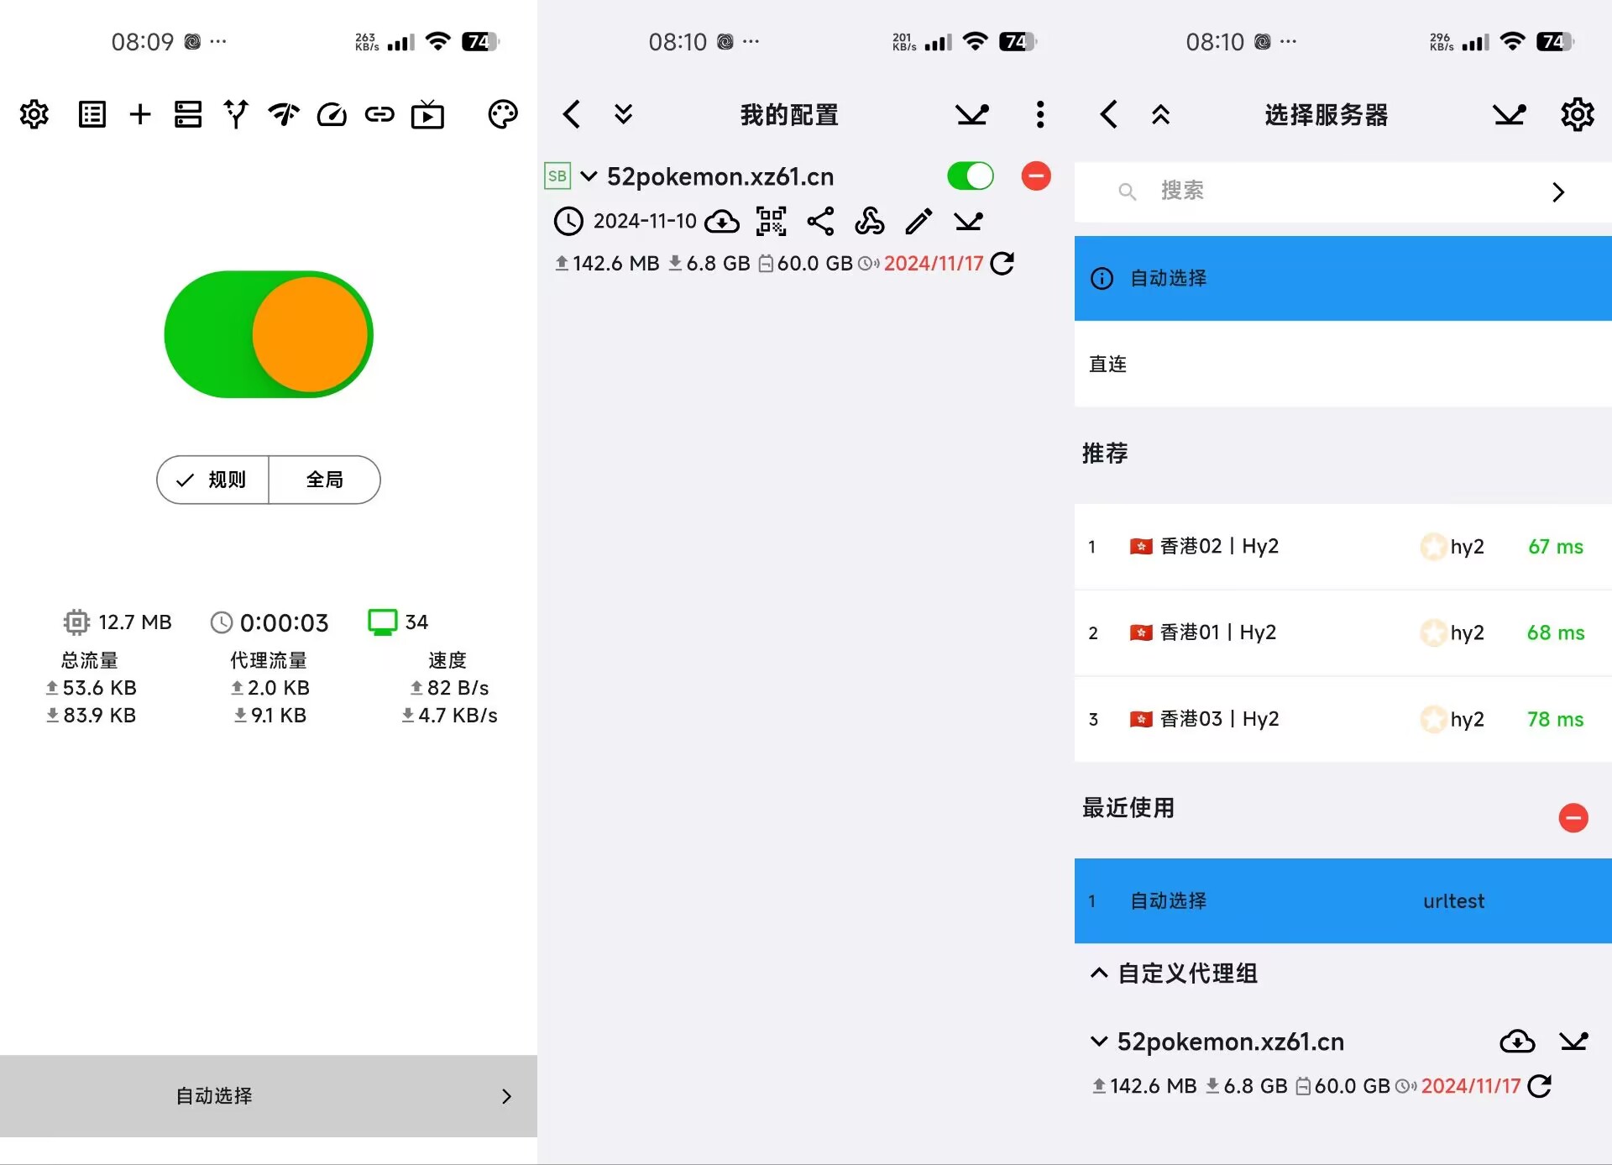This screenshot has width=1612, height=1165.
Task: Select 香港02 Hy2 server from recommendations
Action: [1329, 546]
